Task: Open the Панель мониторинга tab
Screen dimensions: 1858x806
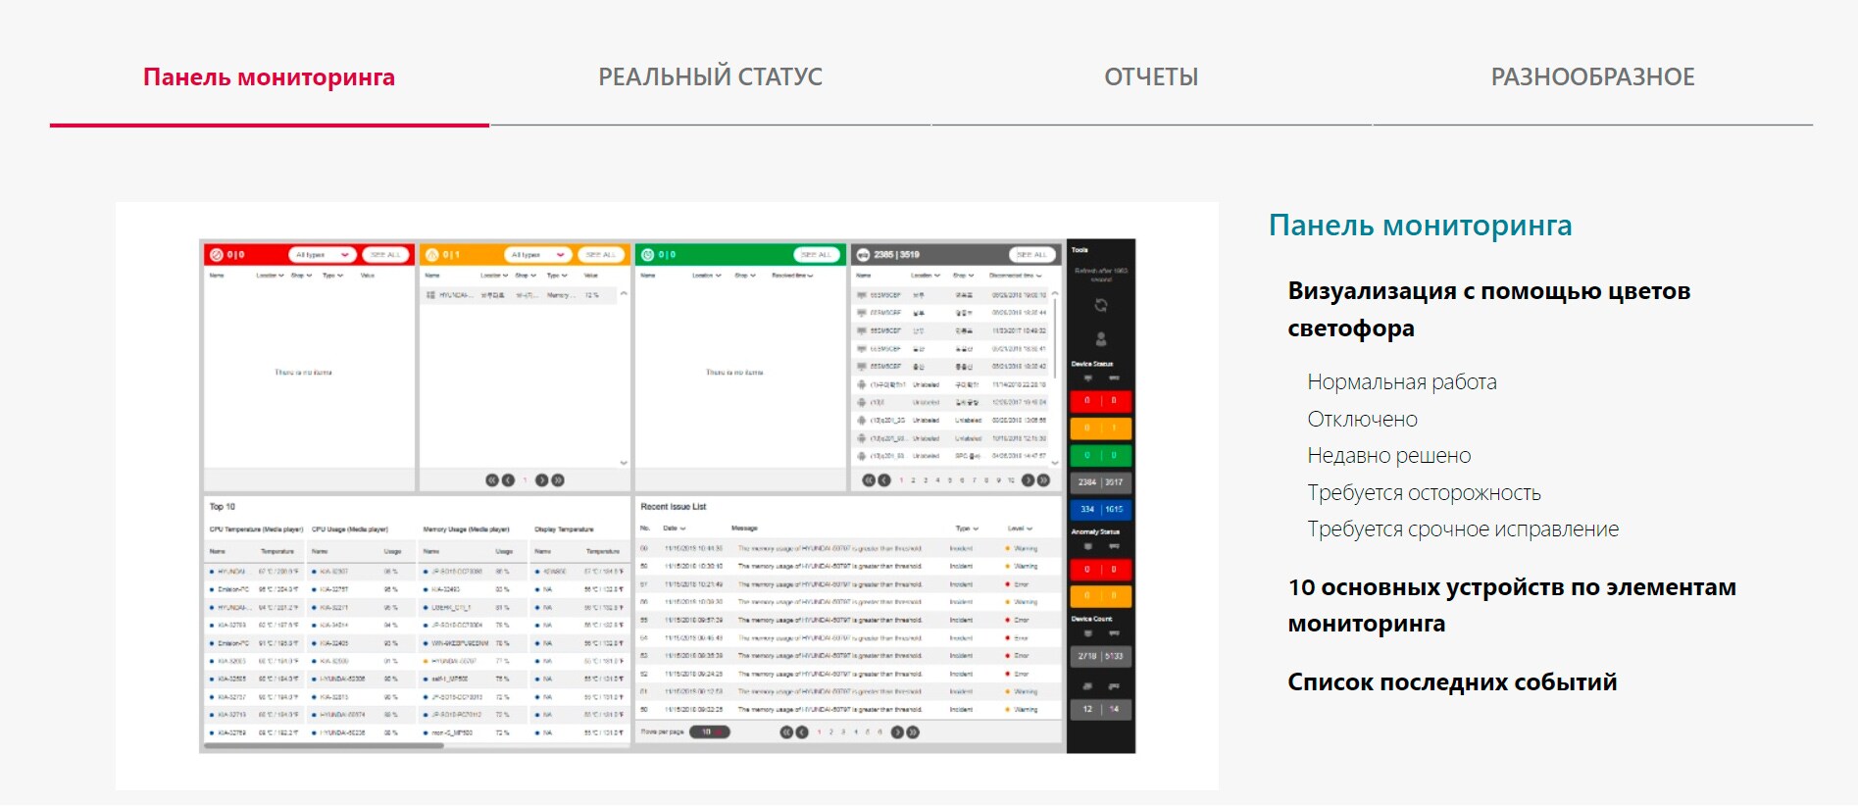Action: tap(269, 77)
